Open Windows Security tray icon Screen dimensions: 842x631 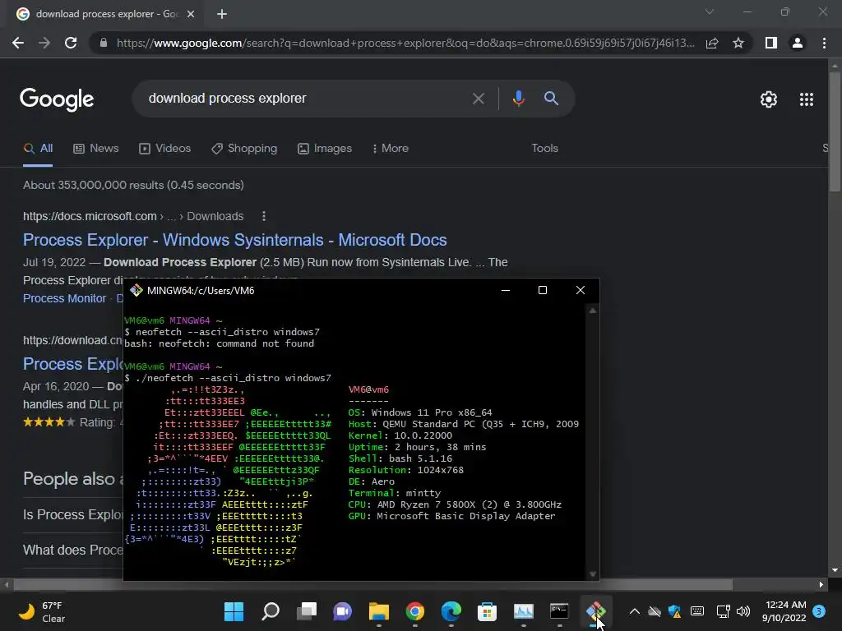[675, 611]
